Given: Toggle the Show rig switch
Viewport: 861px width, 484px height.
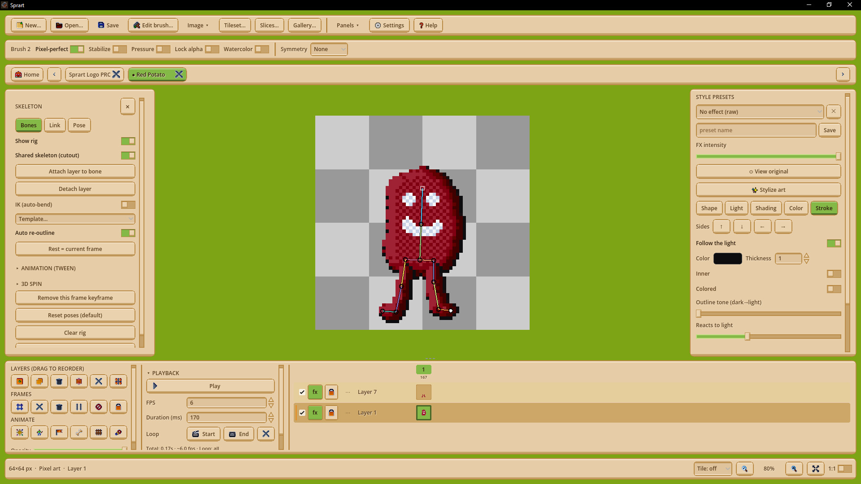Looking at the screenshot, I should tap(128, 141).
